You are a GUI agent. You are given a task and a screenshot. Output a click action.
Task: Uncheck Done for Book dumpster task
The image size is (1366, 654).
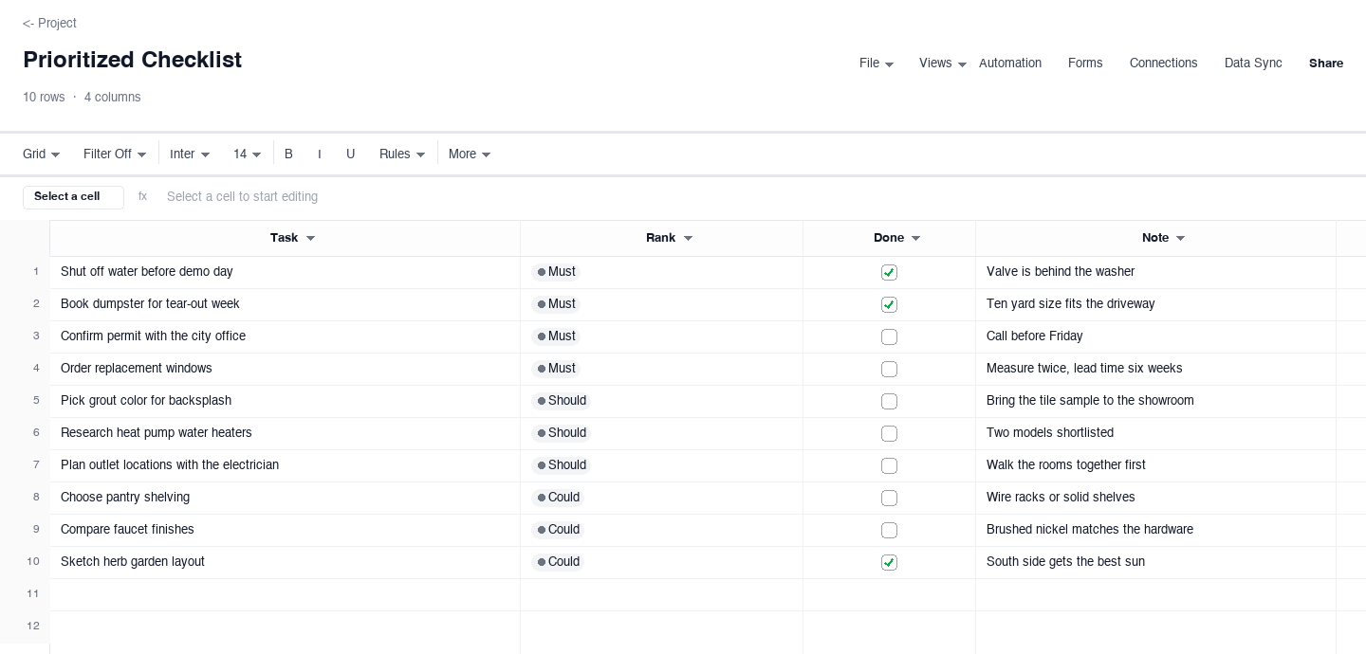pyautogui.click(x=889, y=304)
